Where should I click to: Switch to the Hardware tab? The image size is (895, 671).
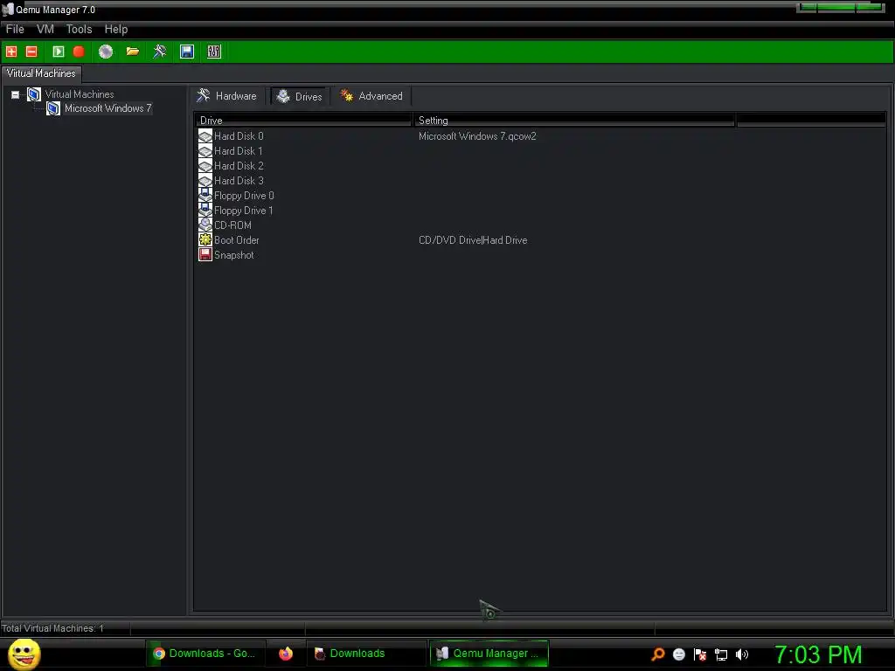point(227,96)
